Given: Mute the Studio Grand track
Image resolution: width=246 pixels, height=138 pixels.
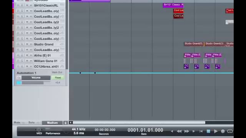Looking at the screenshot, I should 18,44.
